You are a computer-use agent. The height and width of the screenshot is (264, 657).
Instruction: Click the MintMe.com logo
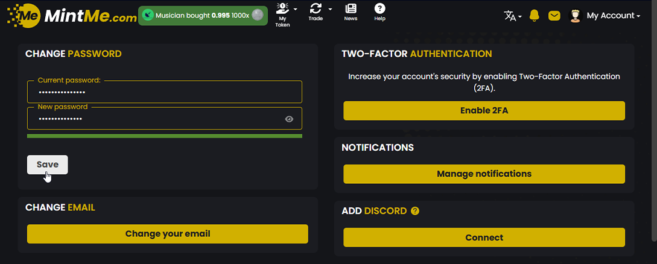(x=72, y=16)
